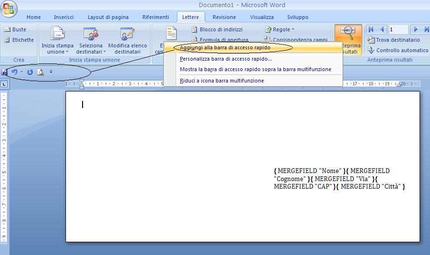Click the MERGEFIELD "Via" field text
430x255 pixels.
(x=343, y=179)
